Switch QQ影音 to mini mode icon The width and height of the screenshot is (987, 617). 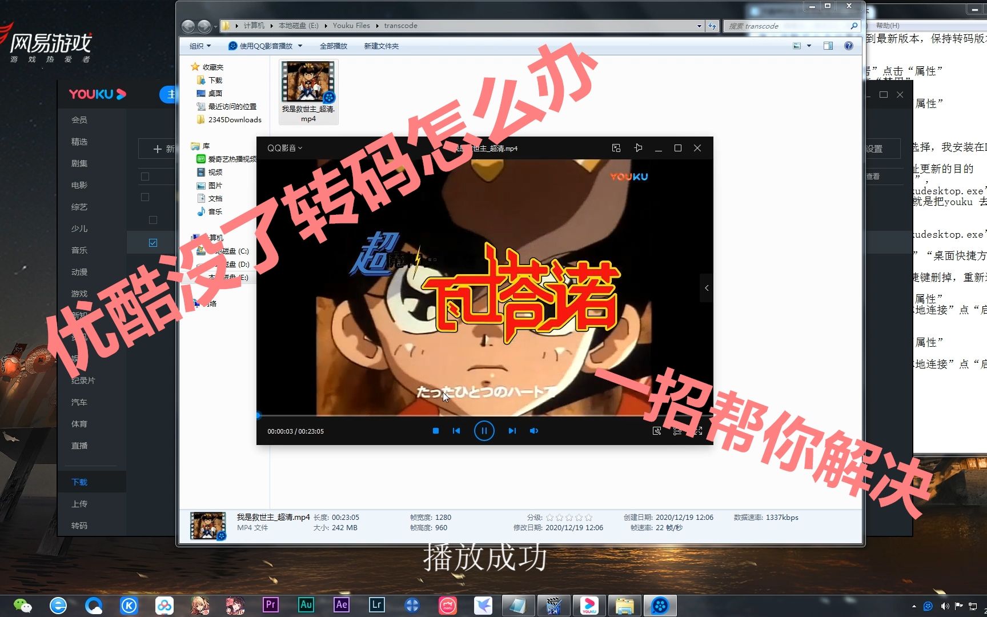[616, 148]
